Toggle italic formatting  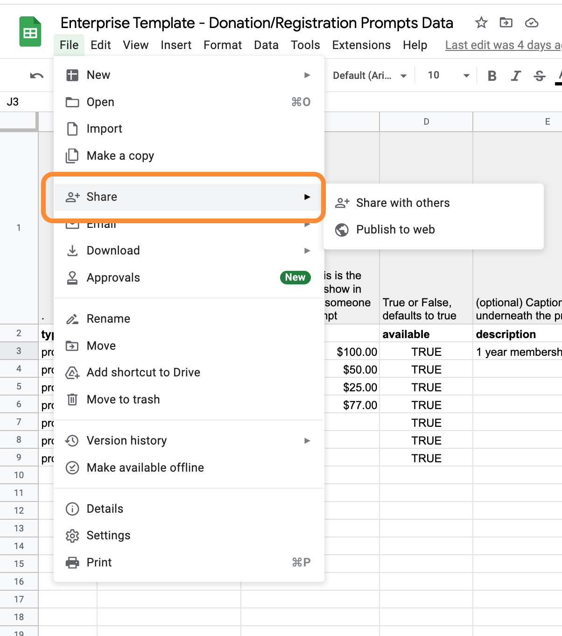(x=516, y=76)
